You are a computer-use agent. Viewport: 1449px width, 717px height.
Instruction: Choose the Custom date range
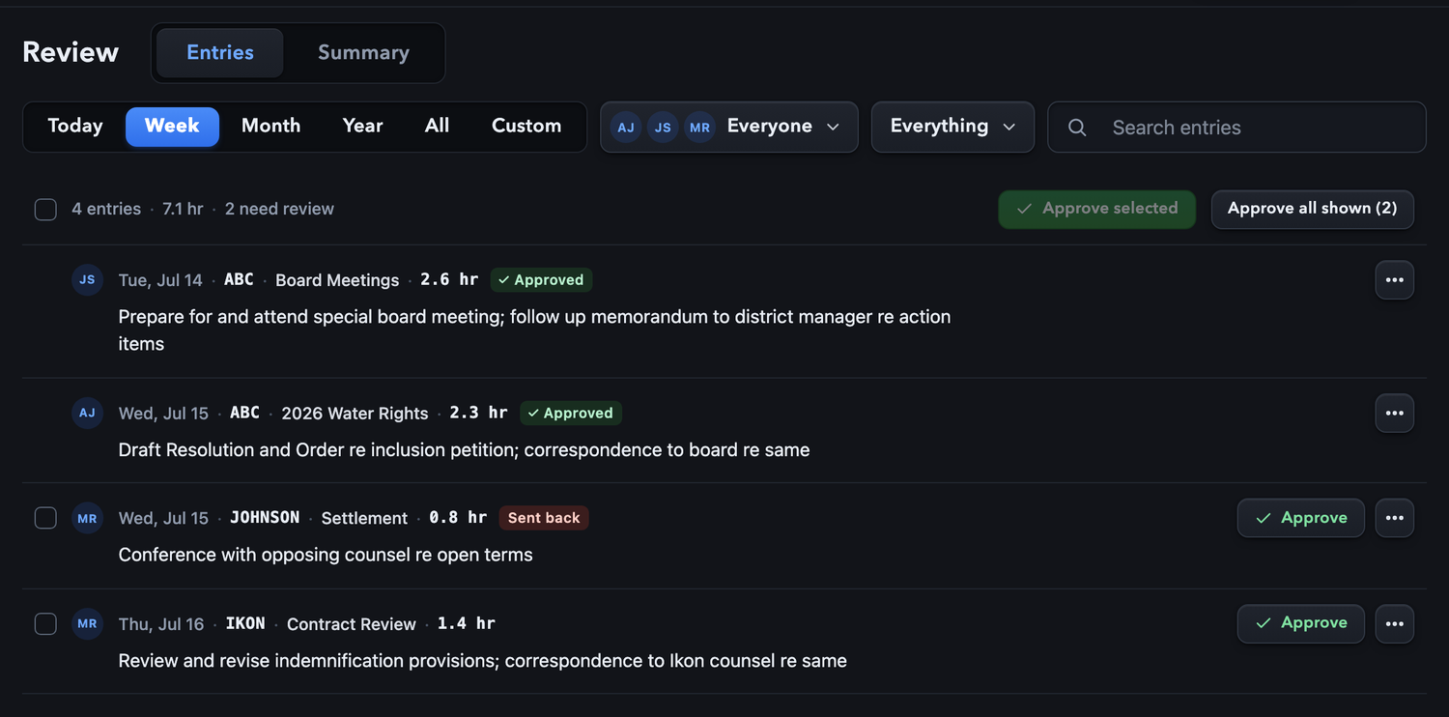click(526, 127)
